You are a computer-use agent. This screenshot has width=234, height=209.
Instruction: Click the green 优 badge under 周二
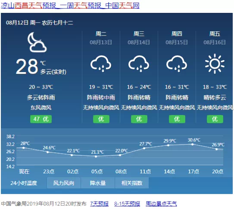[101, 119]
